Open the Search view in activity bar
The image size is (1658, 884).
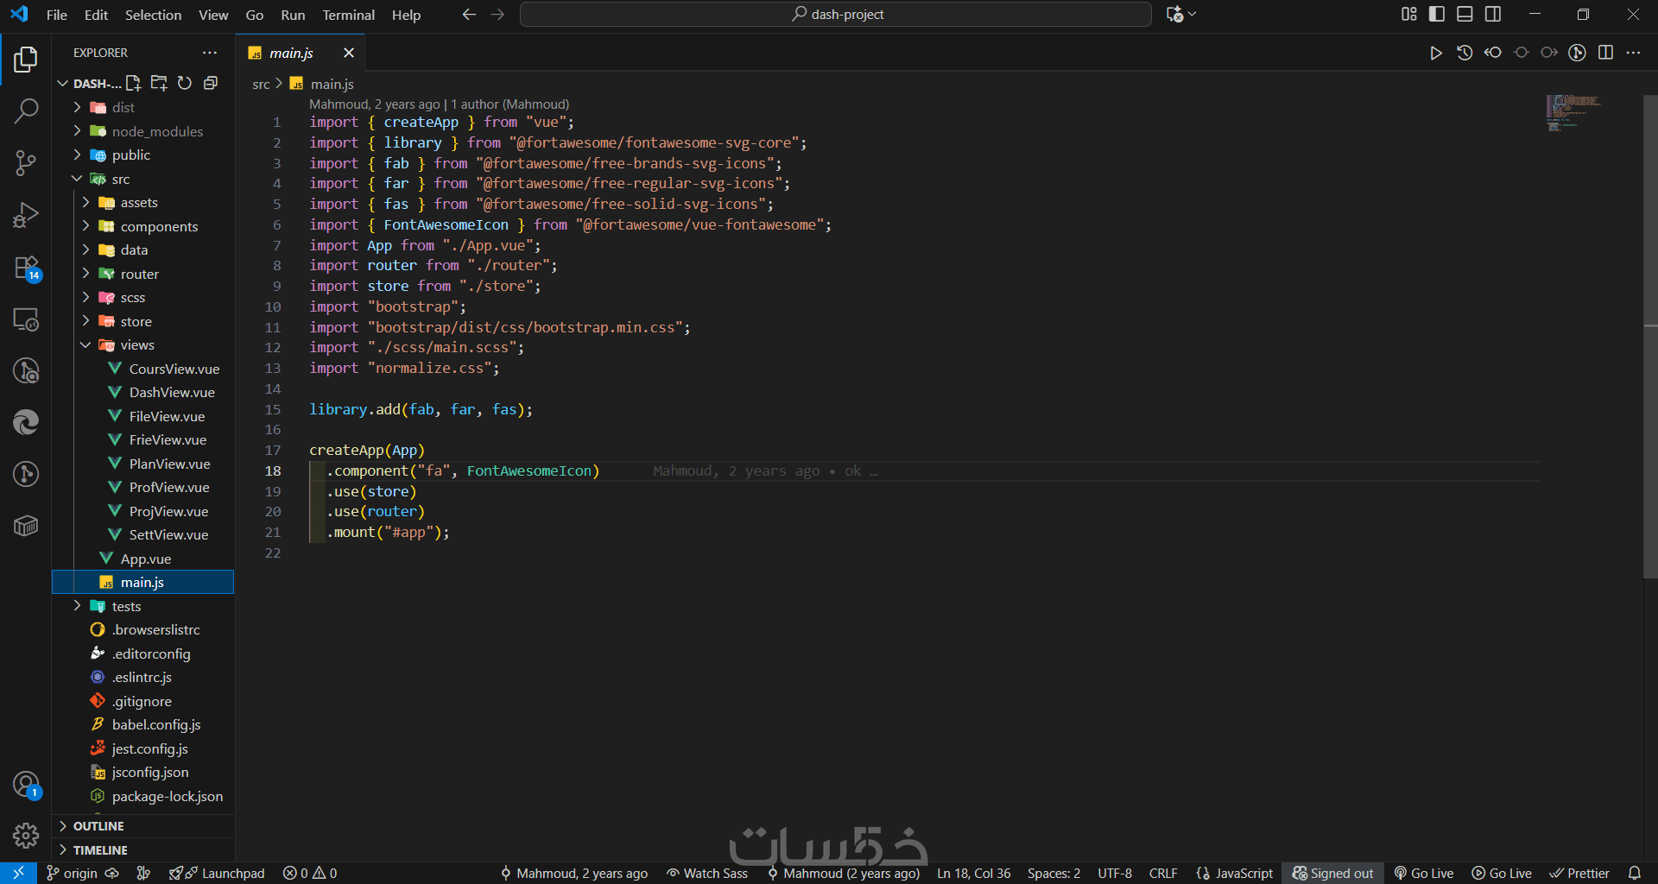point(26,110)
